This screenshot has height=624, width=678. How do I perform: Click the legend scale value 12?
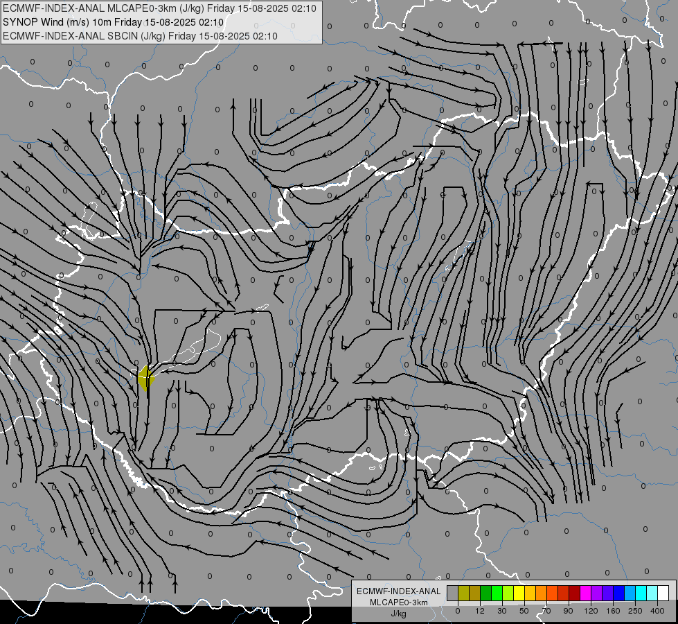click(x=480, y=611)
